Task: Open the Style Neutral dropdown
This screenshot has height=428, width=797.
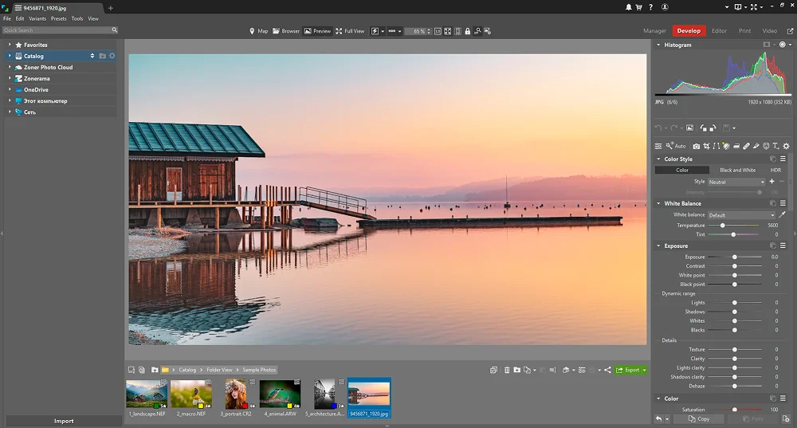Action: [x=736, y=182]
